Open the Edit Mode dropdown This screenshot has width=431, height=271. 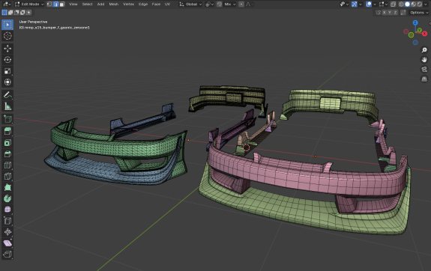click(29, 4)
